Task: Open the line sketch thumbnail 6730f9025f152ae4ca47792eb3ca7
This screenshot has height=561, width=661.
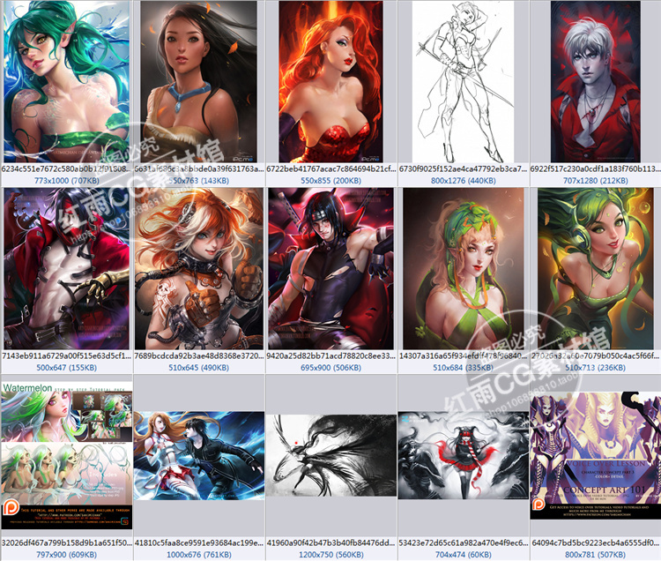Action: pyautogui.click(x=463, y=81)
